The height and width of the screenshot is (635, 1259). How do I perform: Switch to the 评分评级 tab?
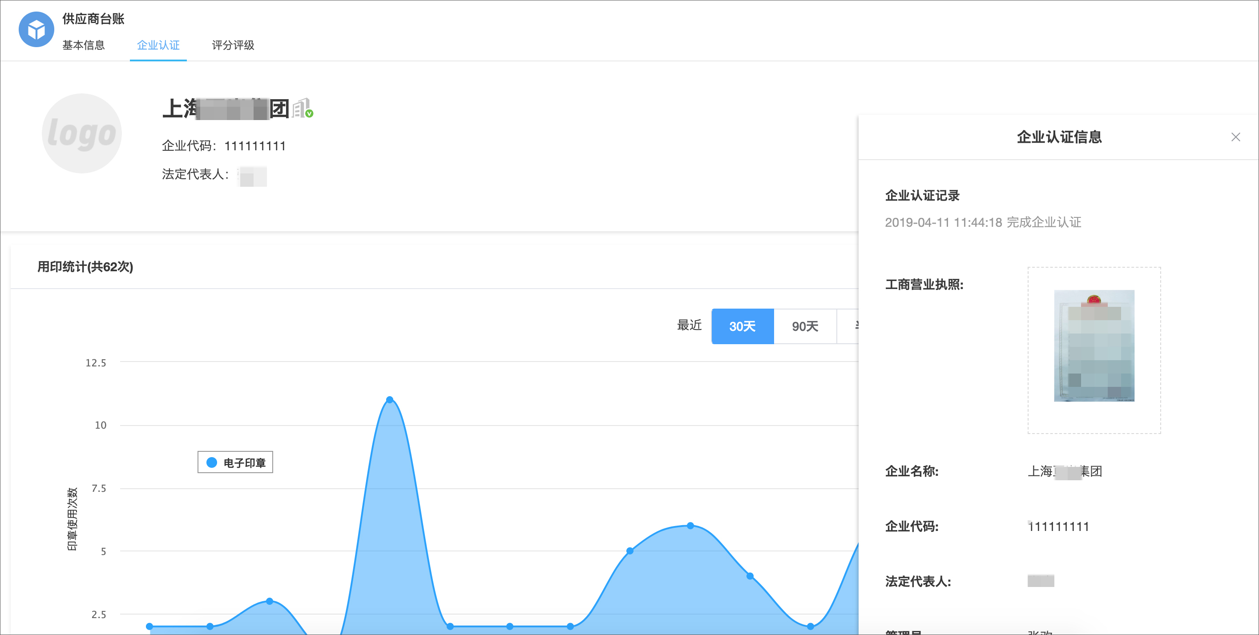pos(233,45)
